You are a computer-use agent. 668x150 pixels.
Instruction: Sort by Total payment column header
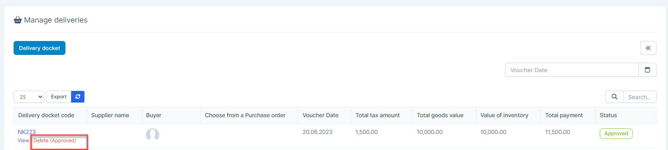tap(564, 115)
